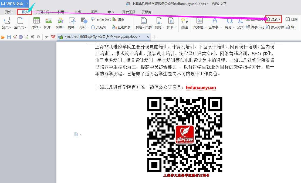Redo the last action
Screen dimensions: 301x183
pos(39,37)
